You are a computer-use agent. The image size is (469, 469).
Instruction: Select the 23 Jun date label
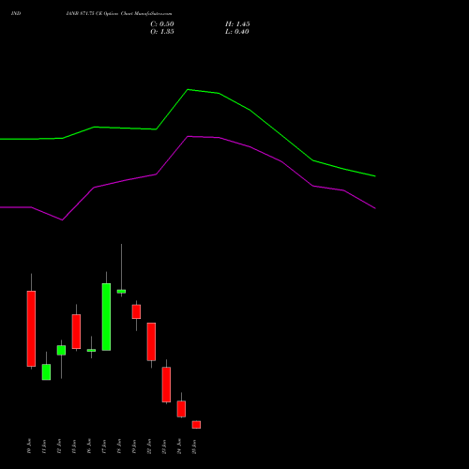164,446
